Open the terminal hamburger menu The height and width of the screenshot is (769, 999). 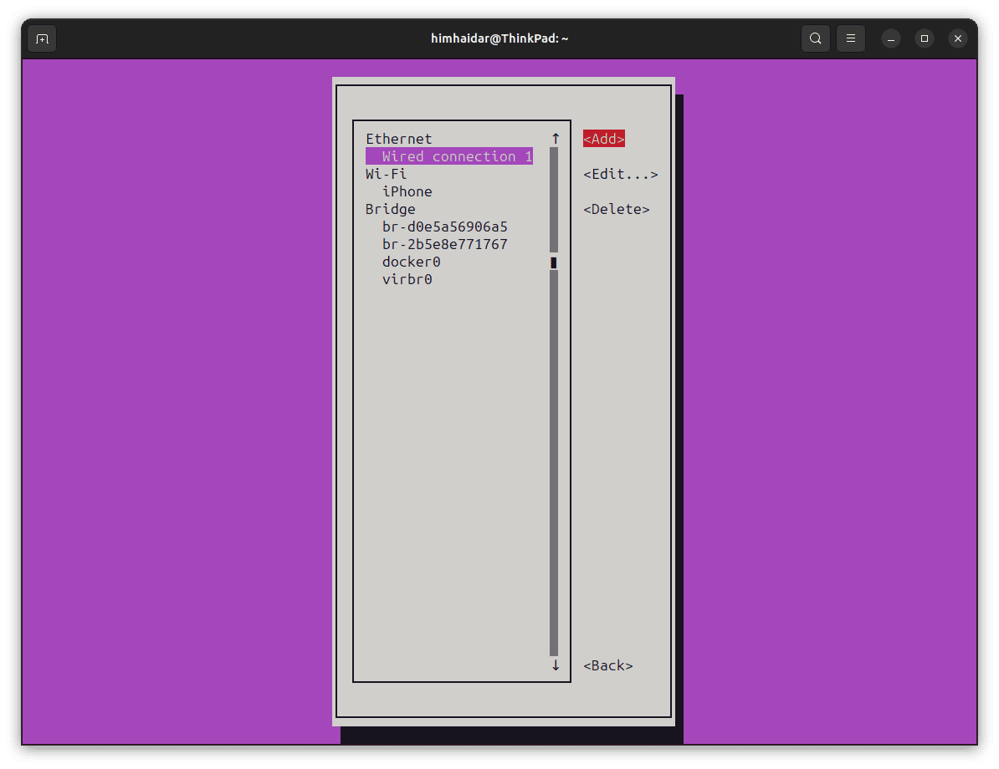pos(850,38)
